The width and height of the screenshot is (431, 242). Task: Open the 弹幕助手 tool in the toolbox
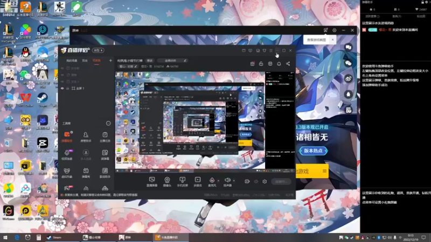tap(67, 137)
